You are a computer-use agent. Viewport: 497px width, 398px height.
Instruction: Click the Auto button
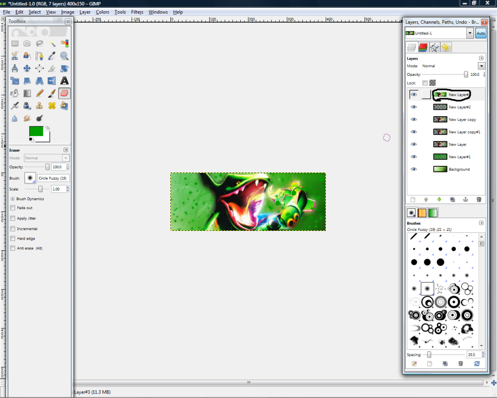(x=480, y=33)
